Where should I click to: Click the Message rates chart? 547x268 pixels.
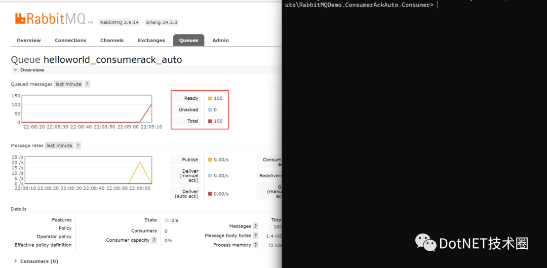pos(88,170)
